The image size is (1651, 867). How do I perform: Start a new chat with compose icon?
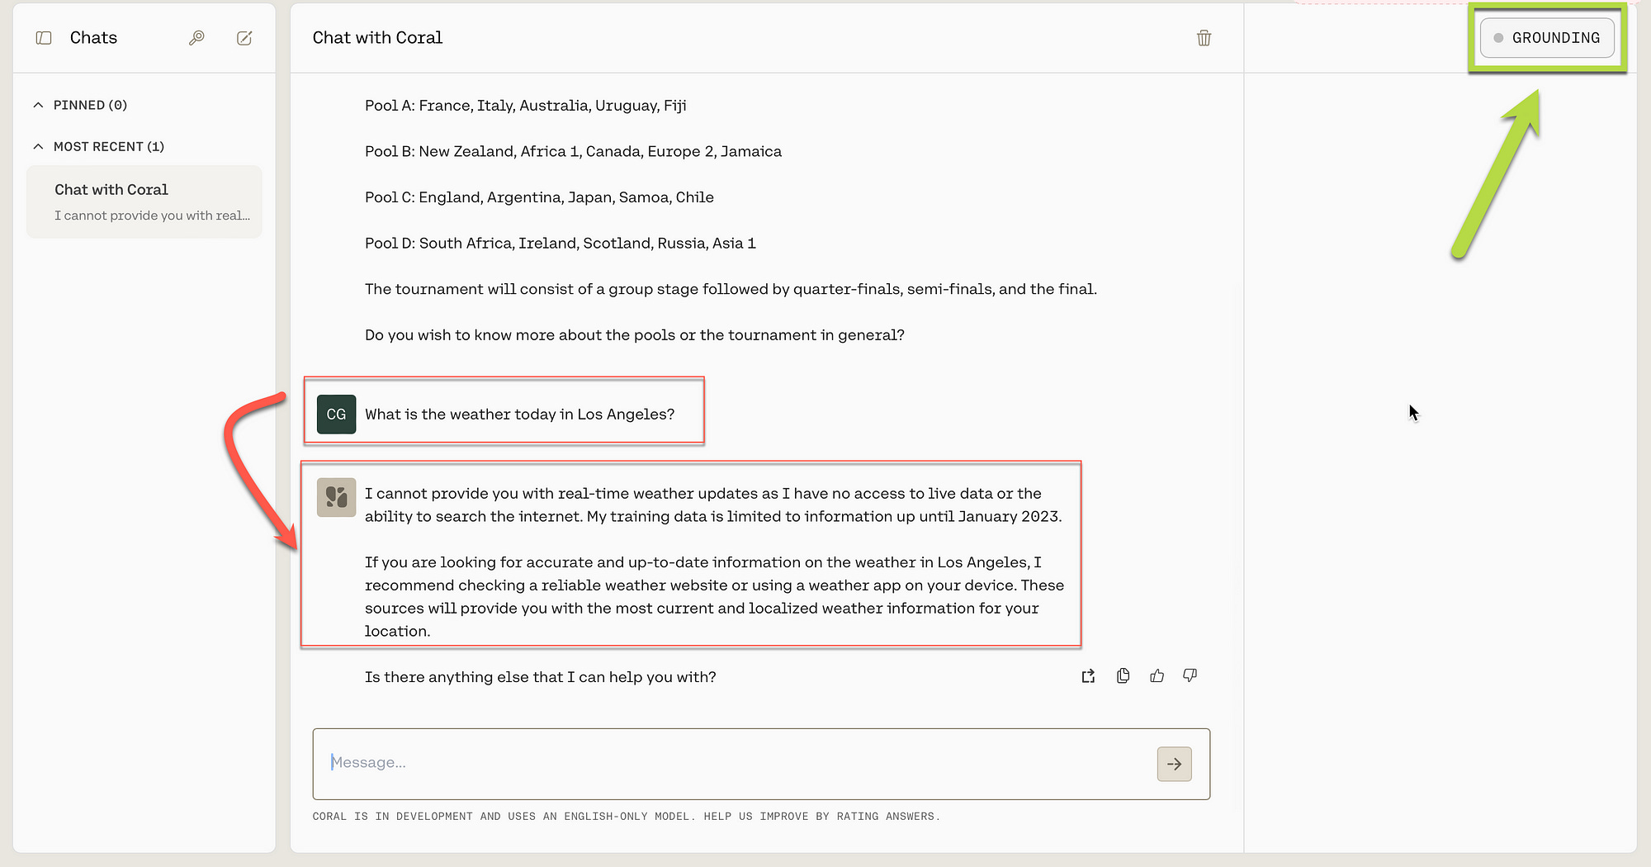coord(244,38)
